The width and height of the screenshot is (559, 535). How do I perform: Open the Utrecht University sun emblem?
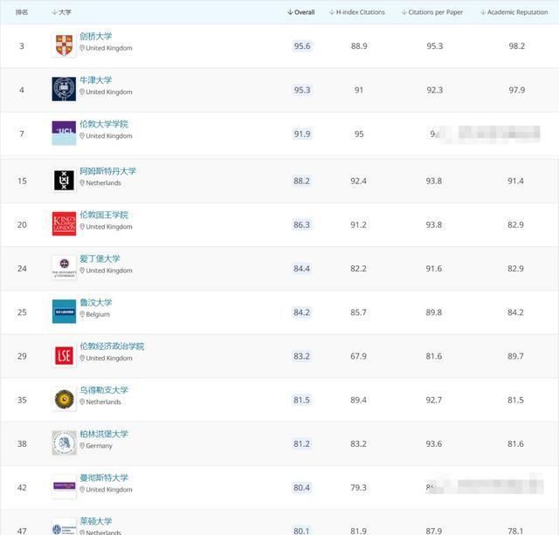click(x=64, y=399)
